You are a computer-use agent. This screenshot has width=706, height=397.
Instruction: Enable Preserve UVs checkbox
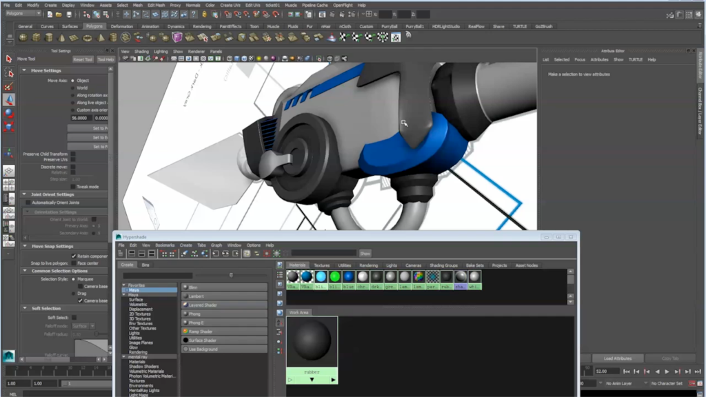[x=73, y=159]
